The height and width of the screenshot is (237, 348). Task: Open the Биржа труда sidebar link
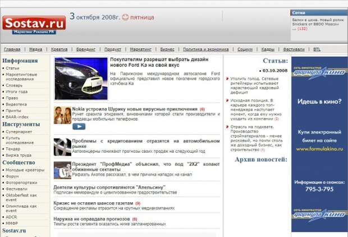19,155
